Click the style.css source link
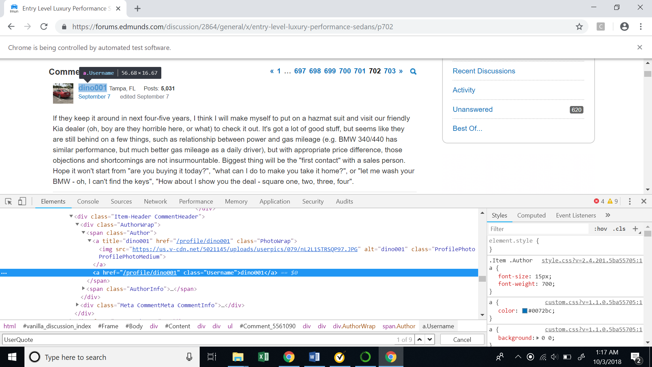This screenshot has width=652, height=367. [592, 260]
